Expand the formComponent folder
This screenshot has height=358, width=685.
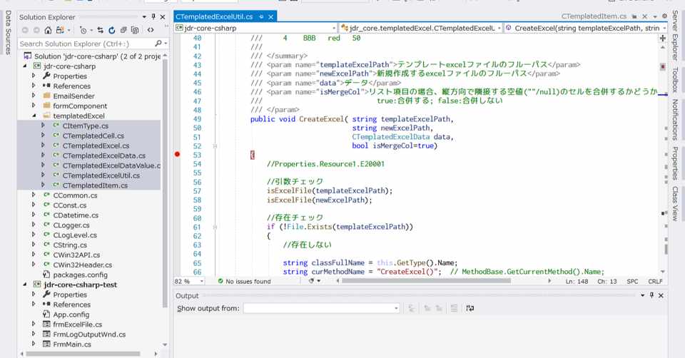[x=34, y=106]
